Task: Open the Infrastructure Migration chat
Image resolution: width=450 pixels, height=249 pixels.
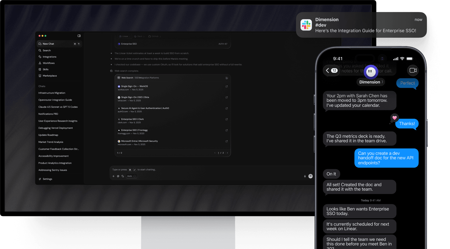Action: coord(52,93)
